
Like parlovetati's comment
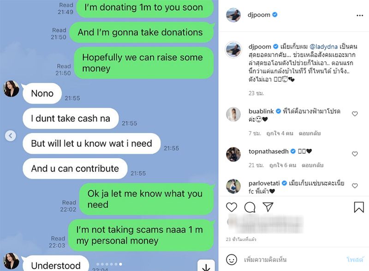tap(355, 186)
